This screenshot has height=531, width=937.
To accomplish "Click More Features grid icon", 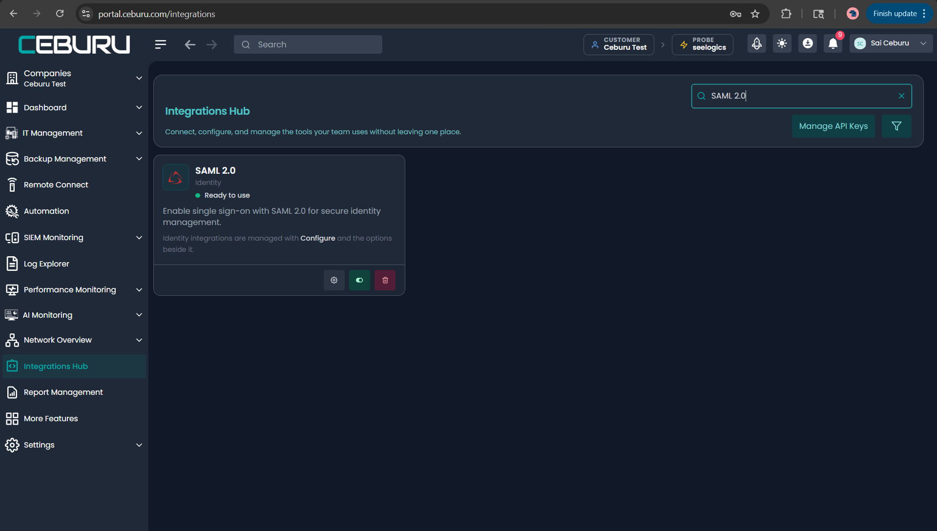I will 12,419.
